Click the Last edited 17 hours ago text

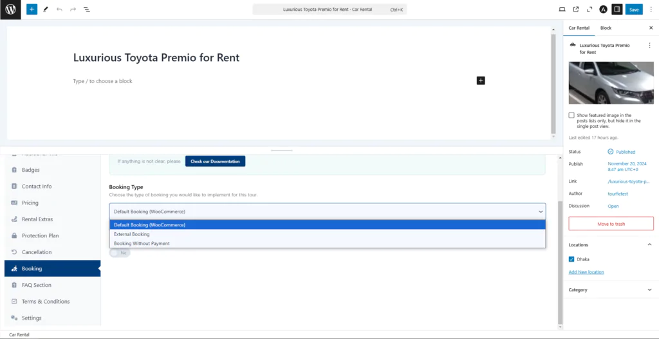coord(593,138)
